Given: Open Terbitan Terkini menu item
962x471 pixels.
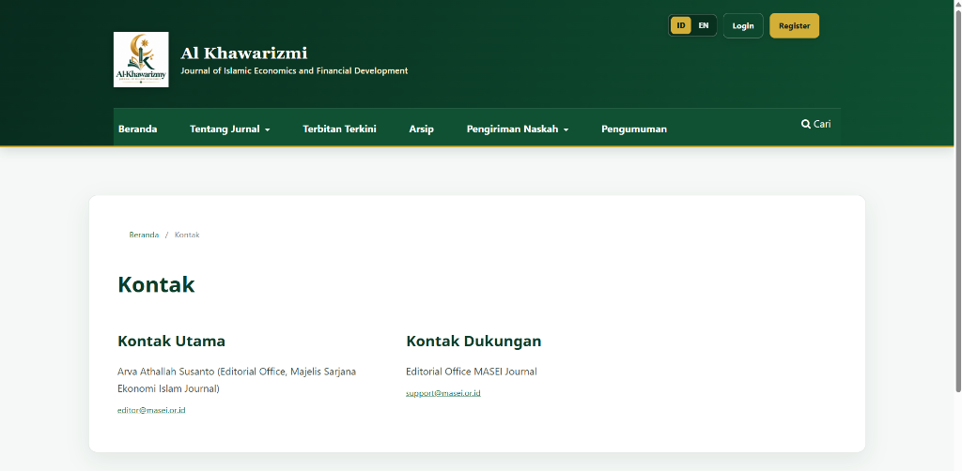Looking at the screenshot, I should point(339,129).
